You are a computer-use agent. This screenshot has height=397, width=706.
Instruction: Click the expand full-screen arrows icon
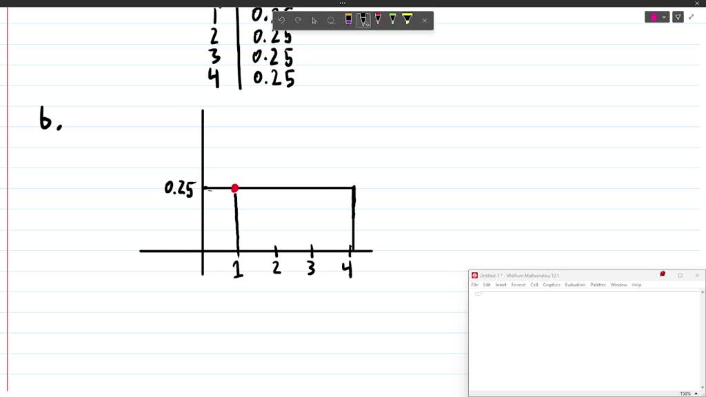(692, 17)
